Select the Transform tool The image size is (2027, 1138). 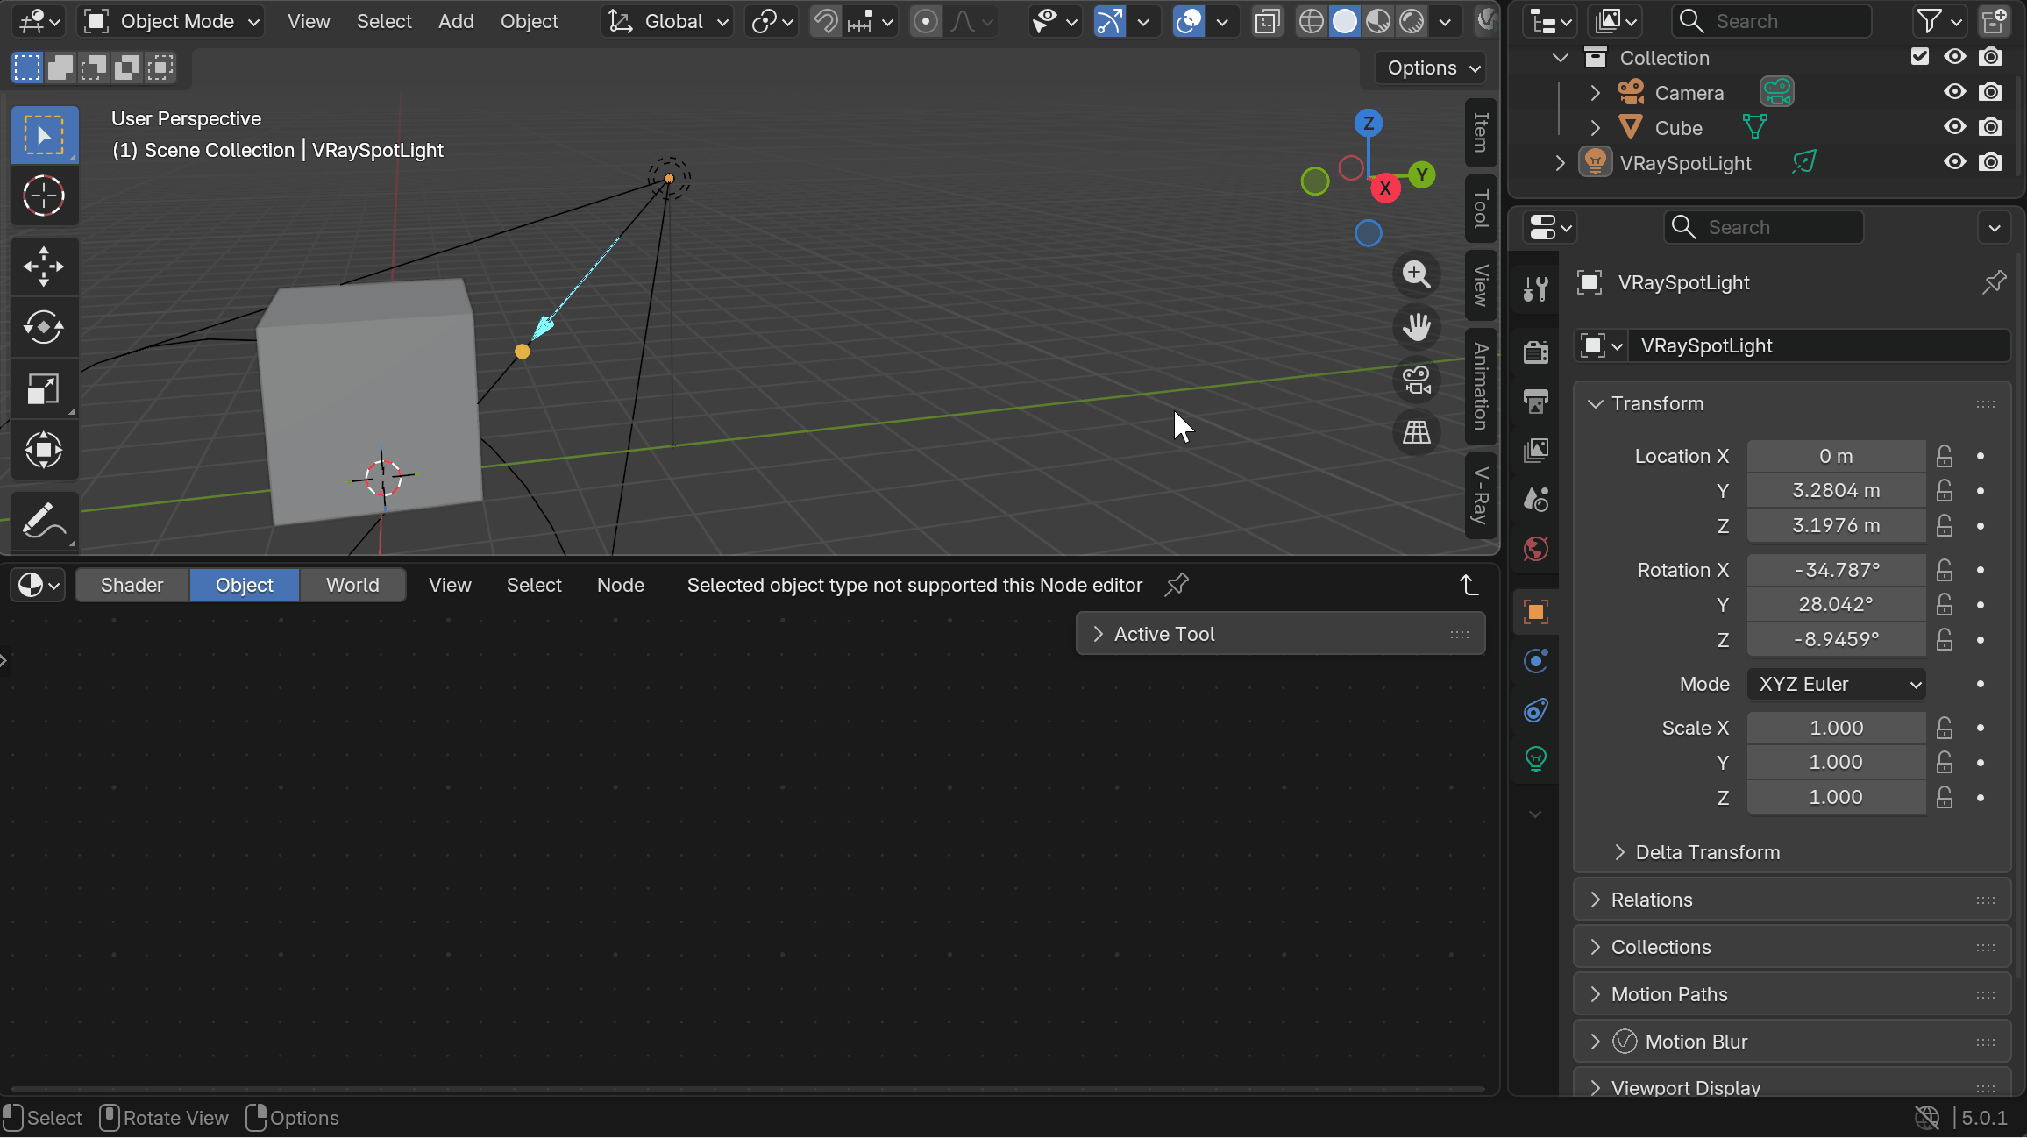44,451
